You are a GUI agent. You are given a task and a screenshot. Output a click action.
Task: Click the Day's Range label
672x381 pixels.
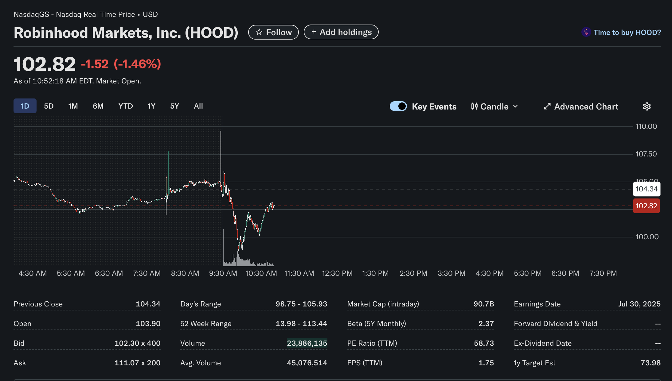click(x=201, y=304)
